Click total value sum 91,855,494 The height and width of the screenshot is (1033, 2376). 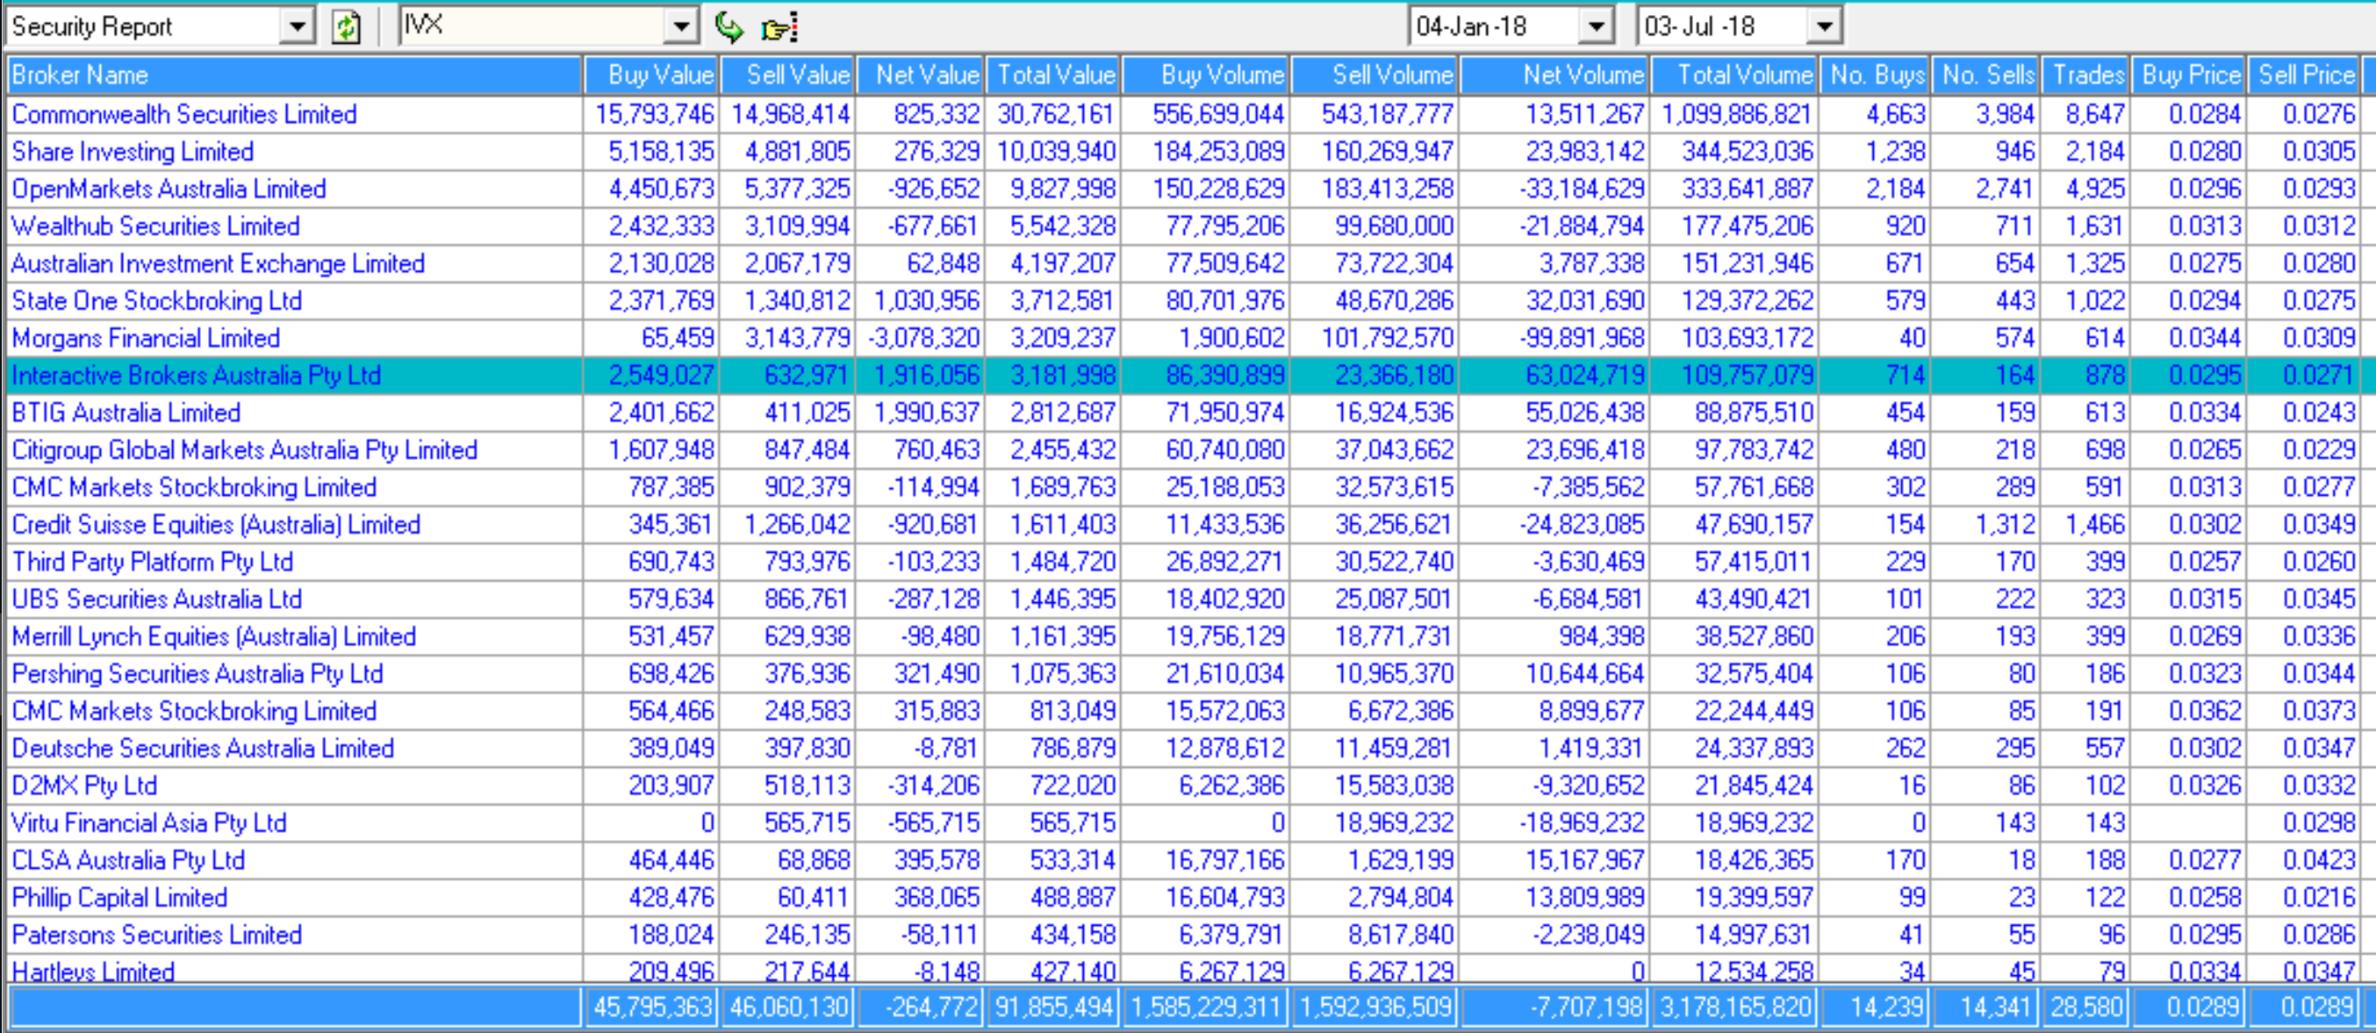tap(1055, 1008)
